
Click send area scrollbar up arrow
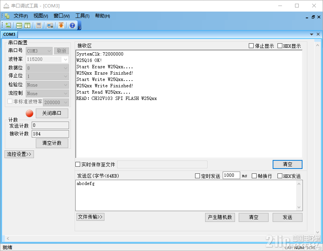pos(299,184)
